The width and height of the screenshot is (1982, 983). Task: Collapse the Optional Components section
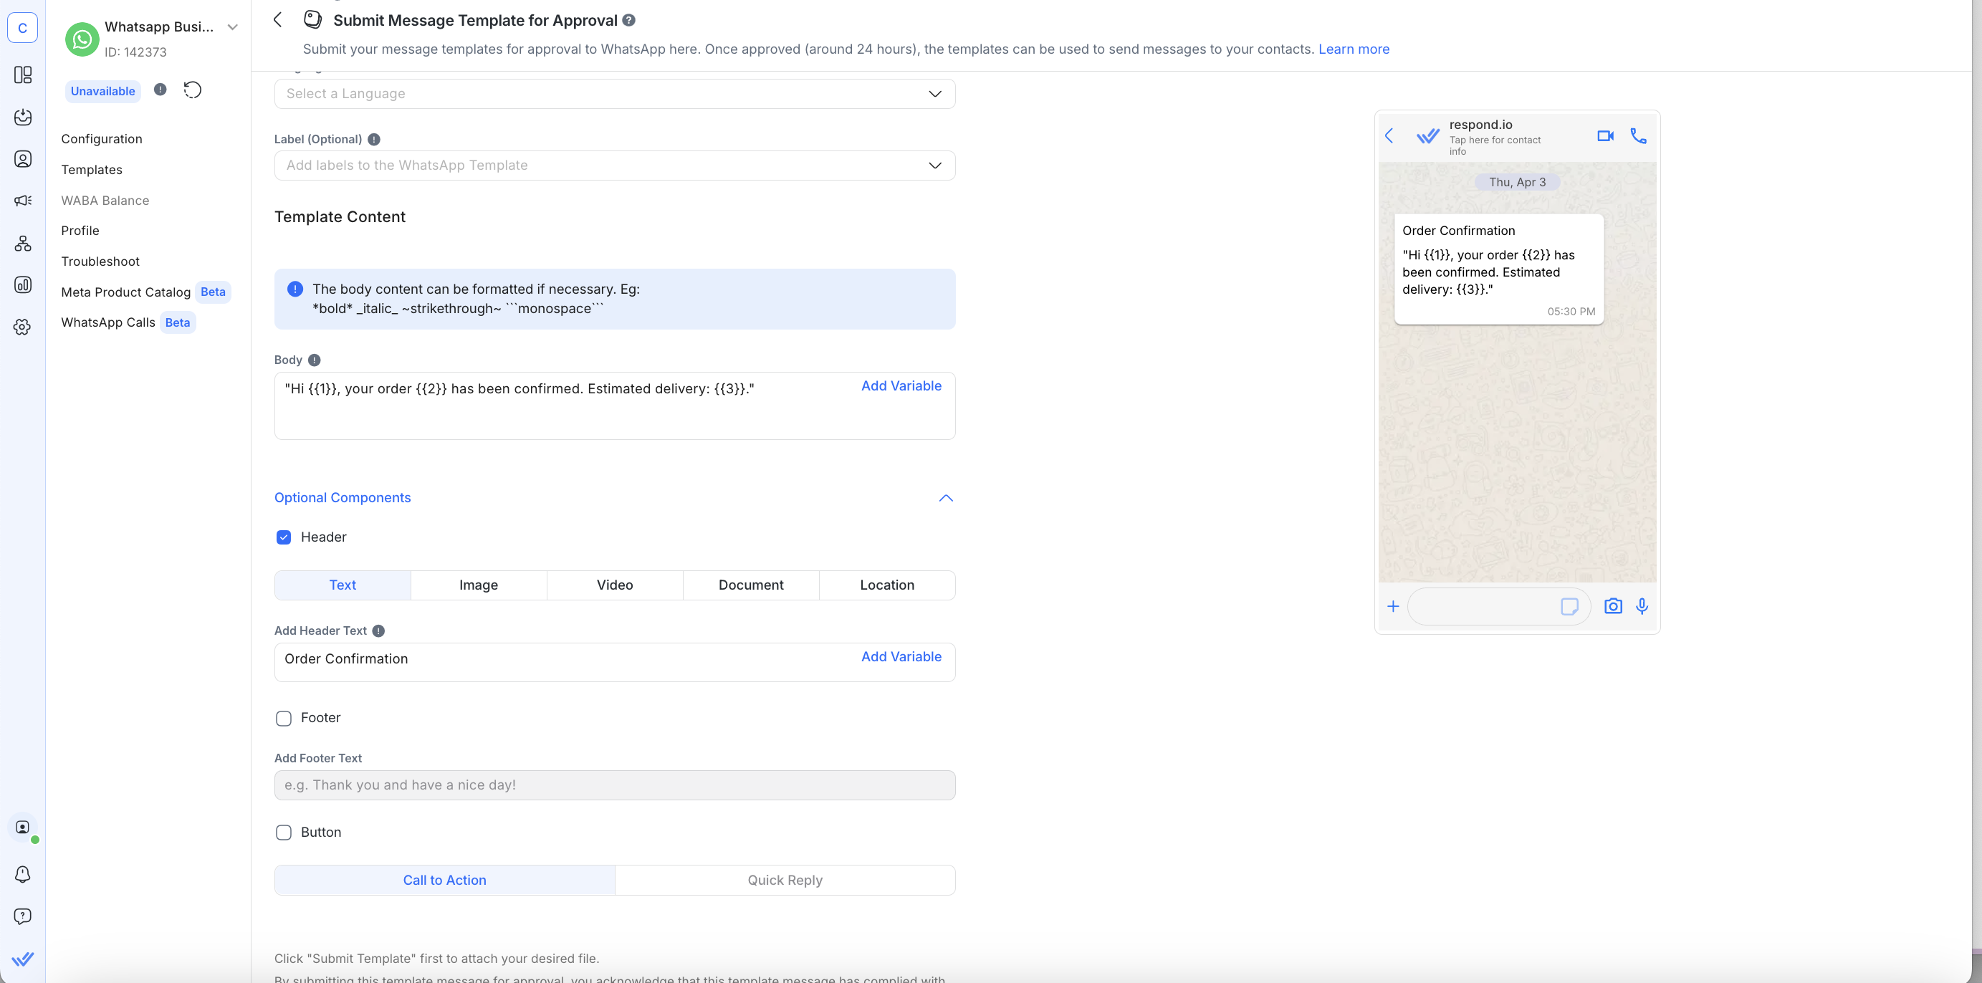click(946, 498)
